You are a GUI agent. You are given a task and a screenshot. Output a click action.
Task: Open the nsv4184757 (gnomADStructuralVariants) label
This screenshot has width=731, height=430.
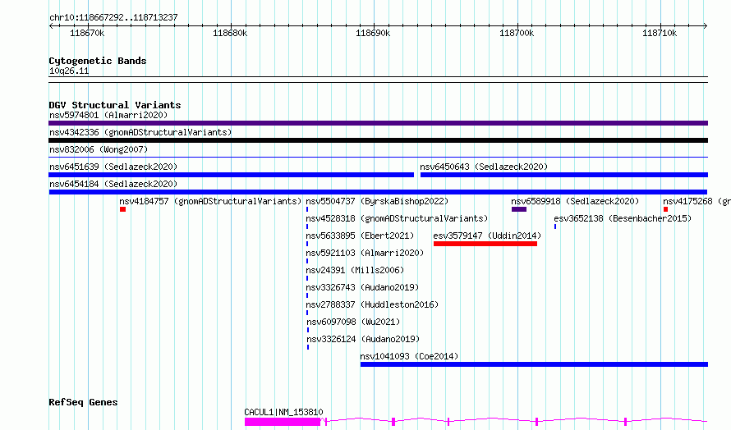[210, 201]
